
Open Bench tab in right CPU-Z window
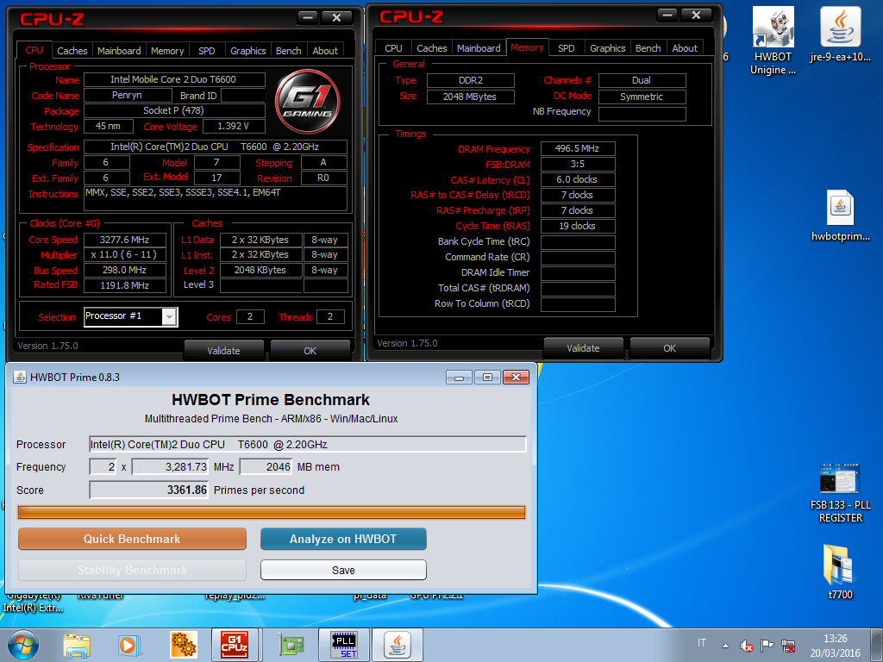pyautogui.click(x=648, y=48)
